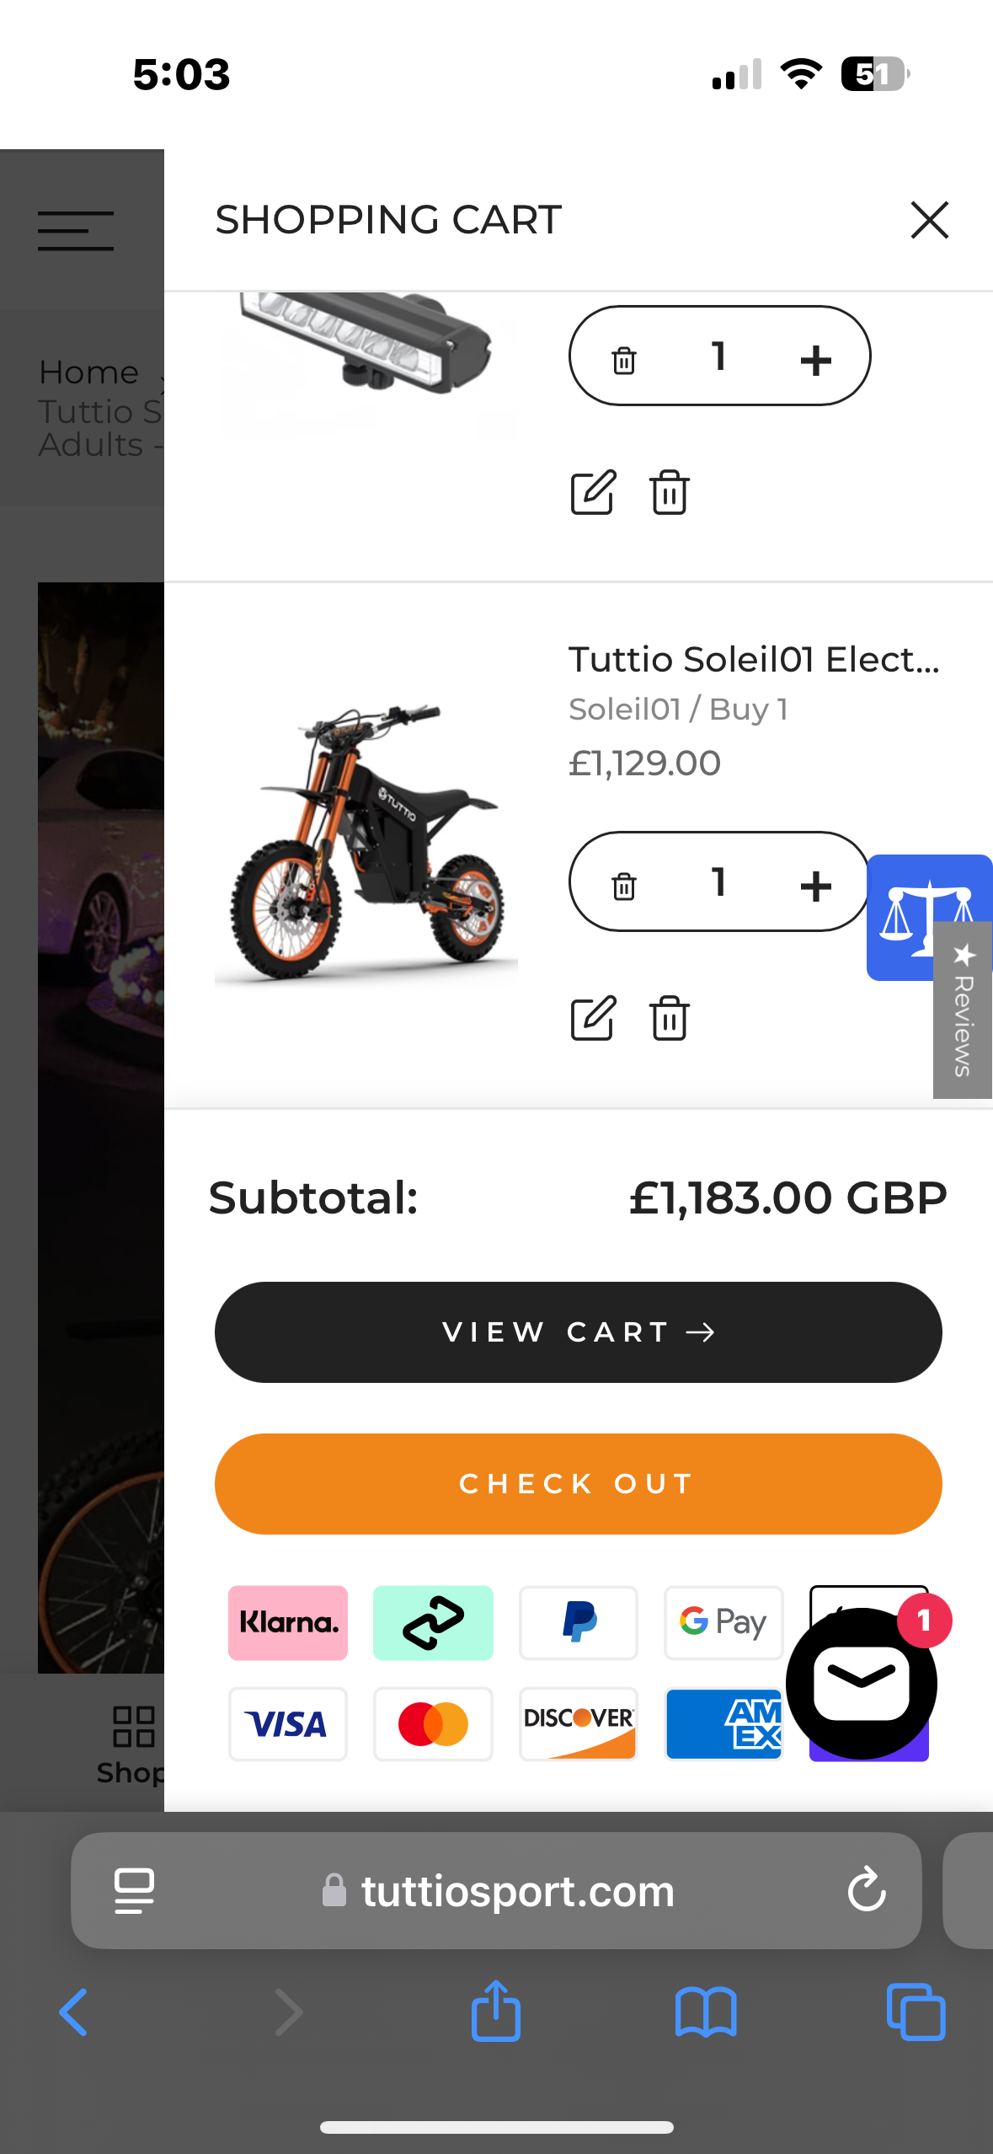Image resolution: width=993 pixels, height=2154 pixels.
Task: Remove the light accessory using the large trash icon
Action: point(670,492)
